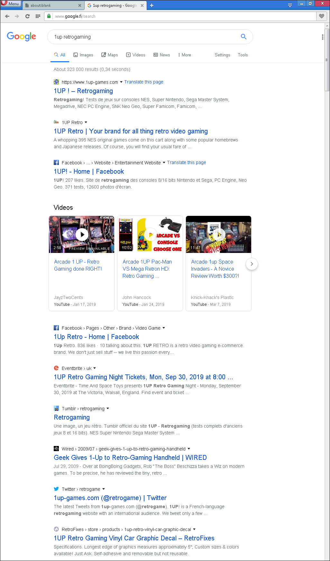Expand arrow next to RetroFixes product URL
330x561 pixels.
tap(194, 529)
